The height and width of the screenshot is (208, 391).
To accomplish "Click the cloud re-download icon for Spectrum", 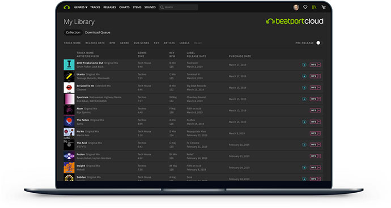I will pyautogui.click(x=304, y=99).
